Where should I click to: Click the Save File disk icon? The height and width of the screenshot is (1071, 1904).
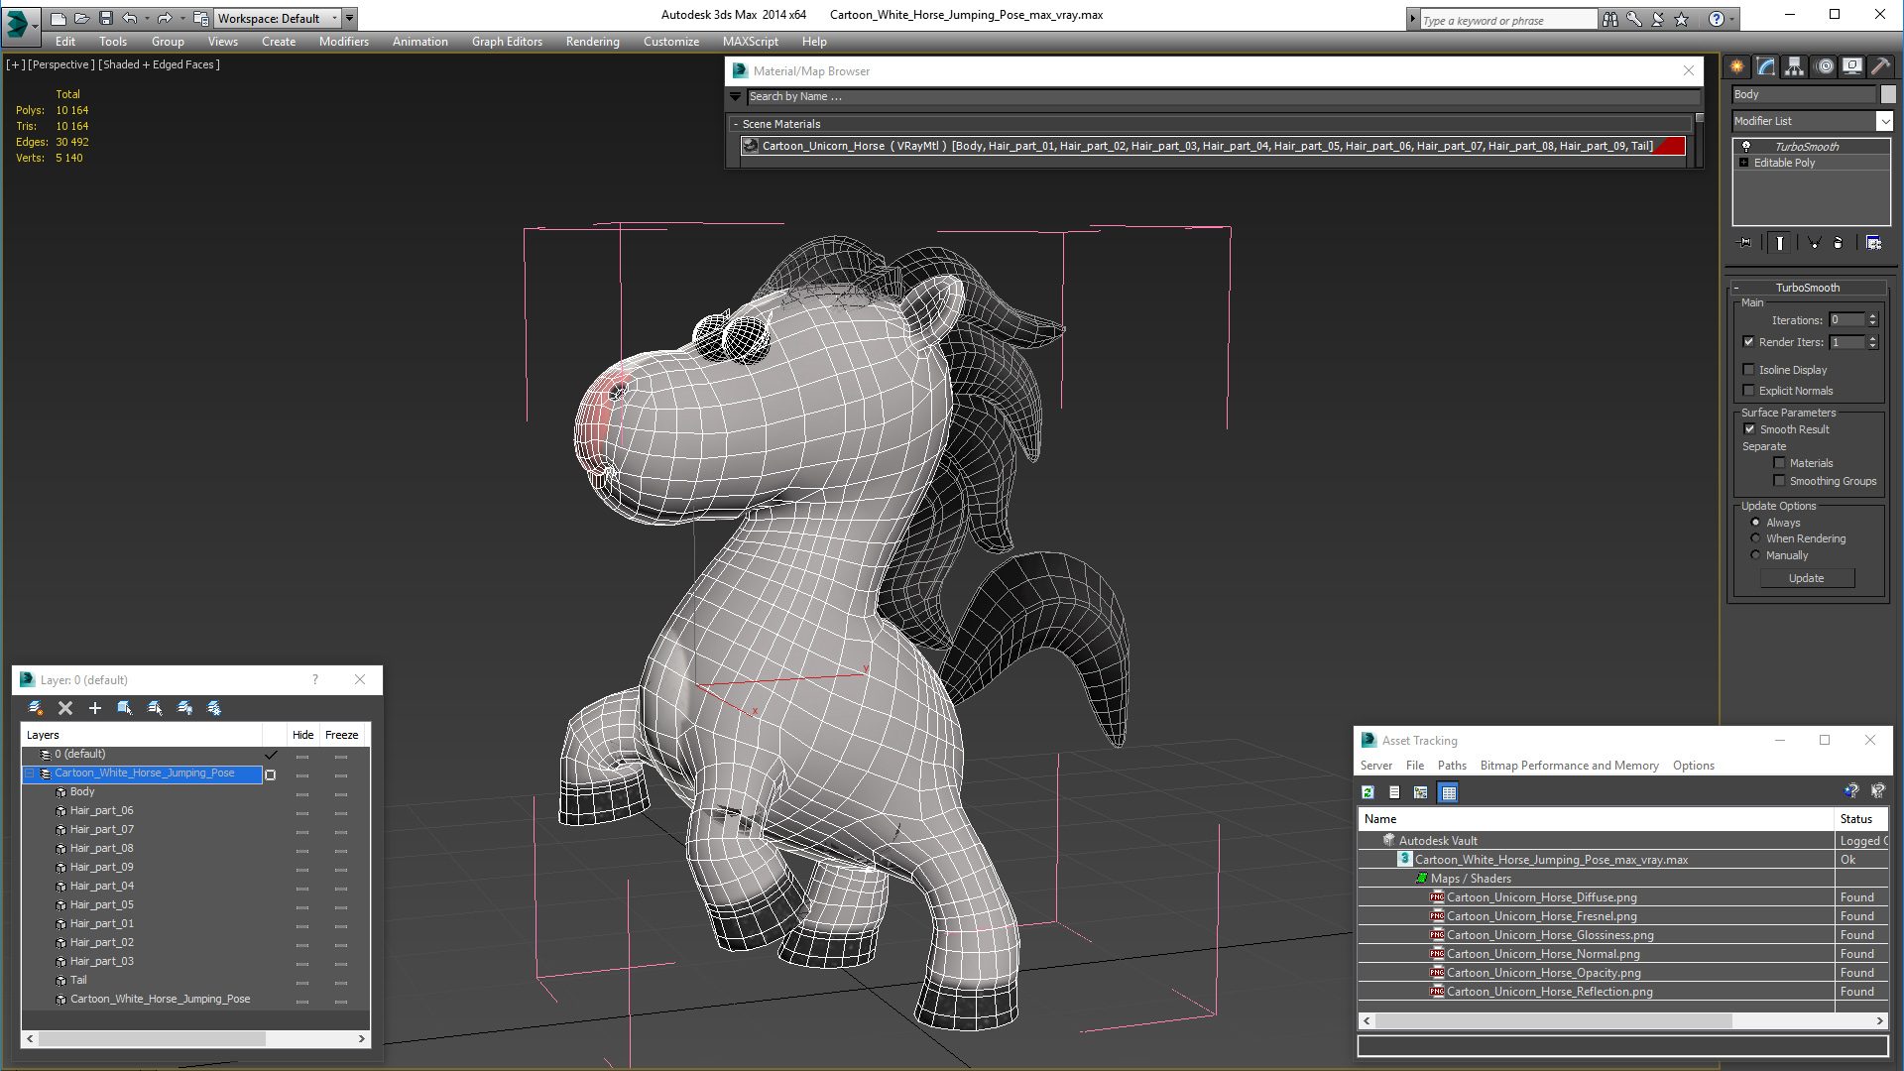[105, 18]
